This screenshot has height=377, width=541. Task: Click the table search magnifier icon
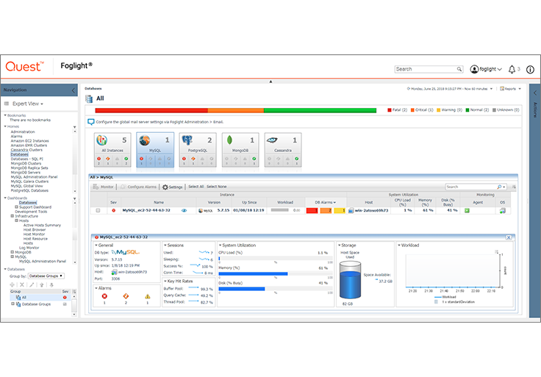point(499,187)
